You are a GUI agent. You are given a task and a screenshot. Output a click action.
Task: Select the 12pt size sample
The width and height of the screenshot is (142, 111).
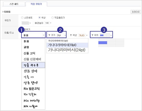67,41
